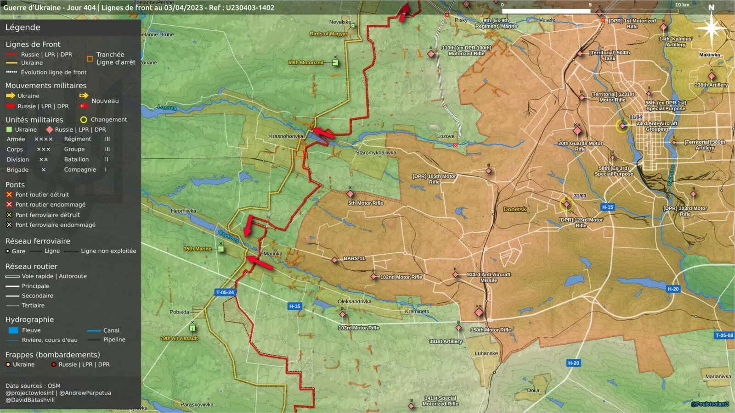Click the 14th 'Kalmius' Artillery diamond
Screen dimensions: 735x413
tap(663, 28)
